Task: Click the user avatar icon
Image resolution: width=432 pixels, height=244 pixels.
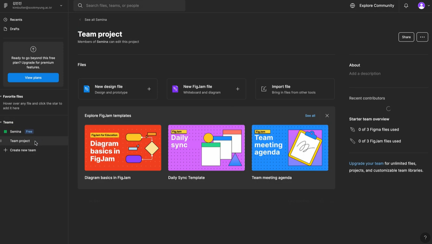Action: click(421, 5)
